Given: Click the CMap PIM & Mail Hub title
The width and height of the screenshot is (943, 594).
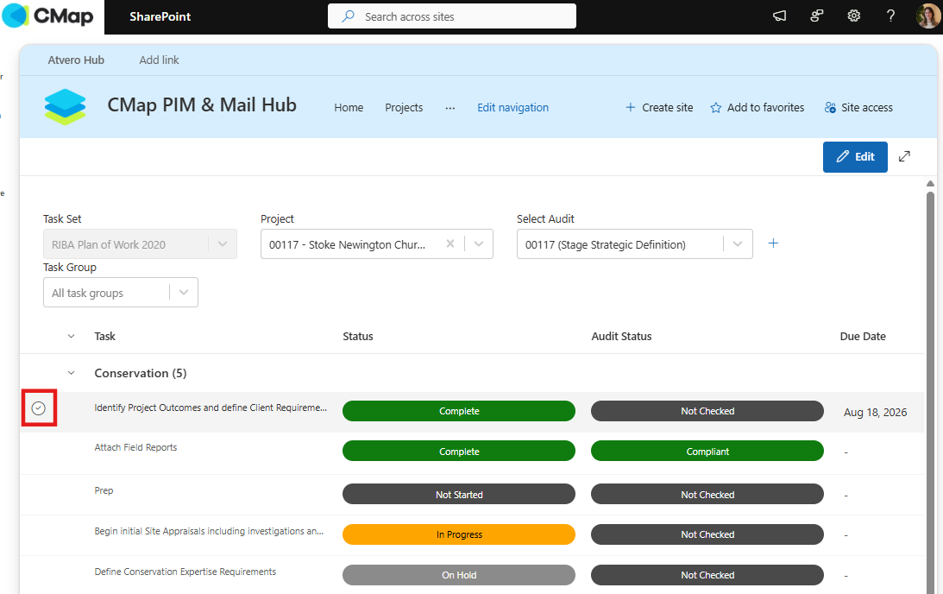Looking at the screenshot, I should click(x=202, y=104).
